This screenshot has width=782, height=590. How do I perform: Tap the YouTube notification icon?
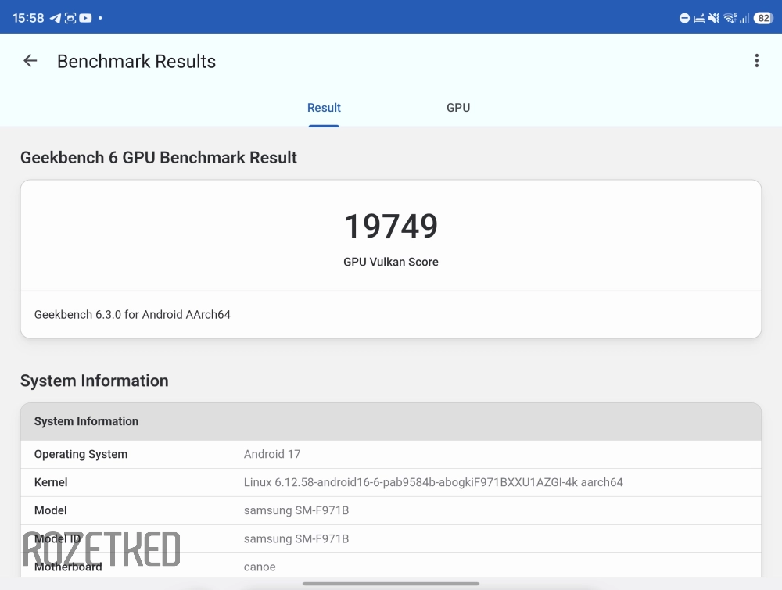[85, 19]
